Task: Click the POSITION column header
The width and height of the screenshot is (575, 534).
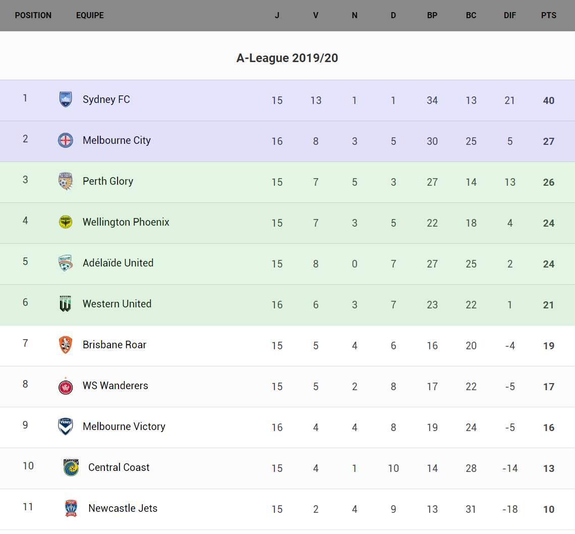Action: coord(33,15)
